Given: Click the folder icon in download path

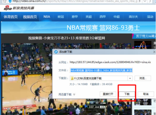Looking at the screenshot, I should pyautogui.click(x=72, y=78).
